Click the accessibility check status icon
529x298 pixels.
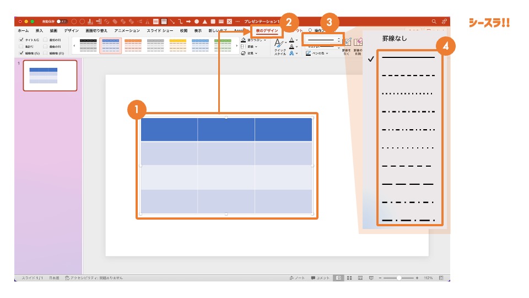pyautogui.click(x=67, y=278)
